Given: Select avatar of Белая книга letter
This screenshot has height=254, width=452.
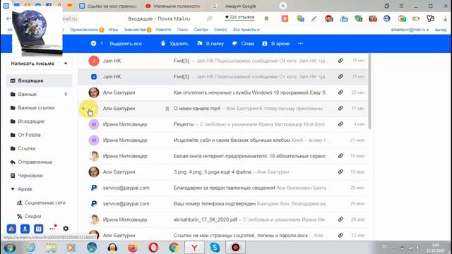Looking at the screenshot, I should point(94,156).
